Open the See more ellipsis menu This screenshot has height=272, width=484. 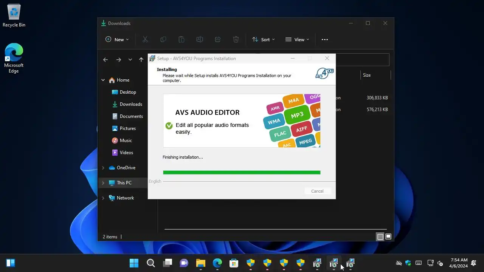pos(325,39)
